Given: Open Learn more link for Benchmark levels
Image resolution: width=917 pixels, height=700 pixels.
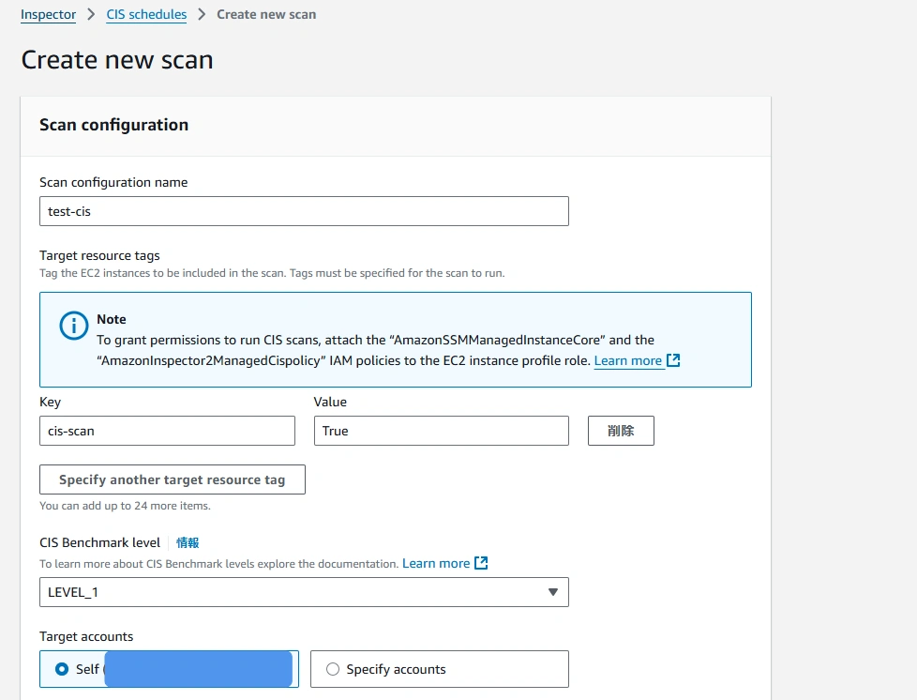Looking at the screenshot, I should tap(436, 563).
